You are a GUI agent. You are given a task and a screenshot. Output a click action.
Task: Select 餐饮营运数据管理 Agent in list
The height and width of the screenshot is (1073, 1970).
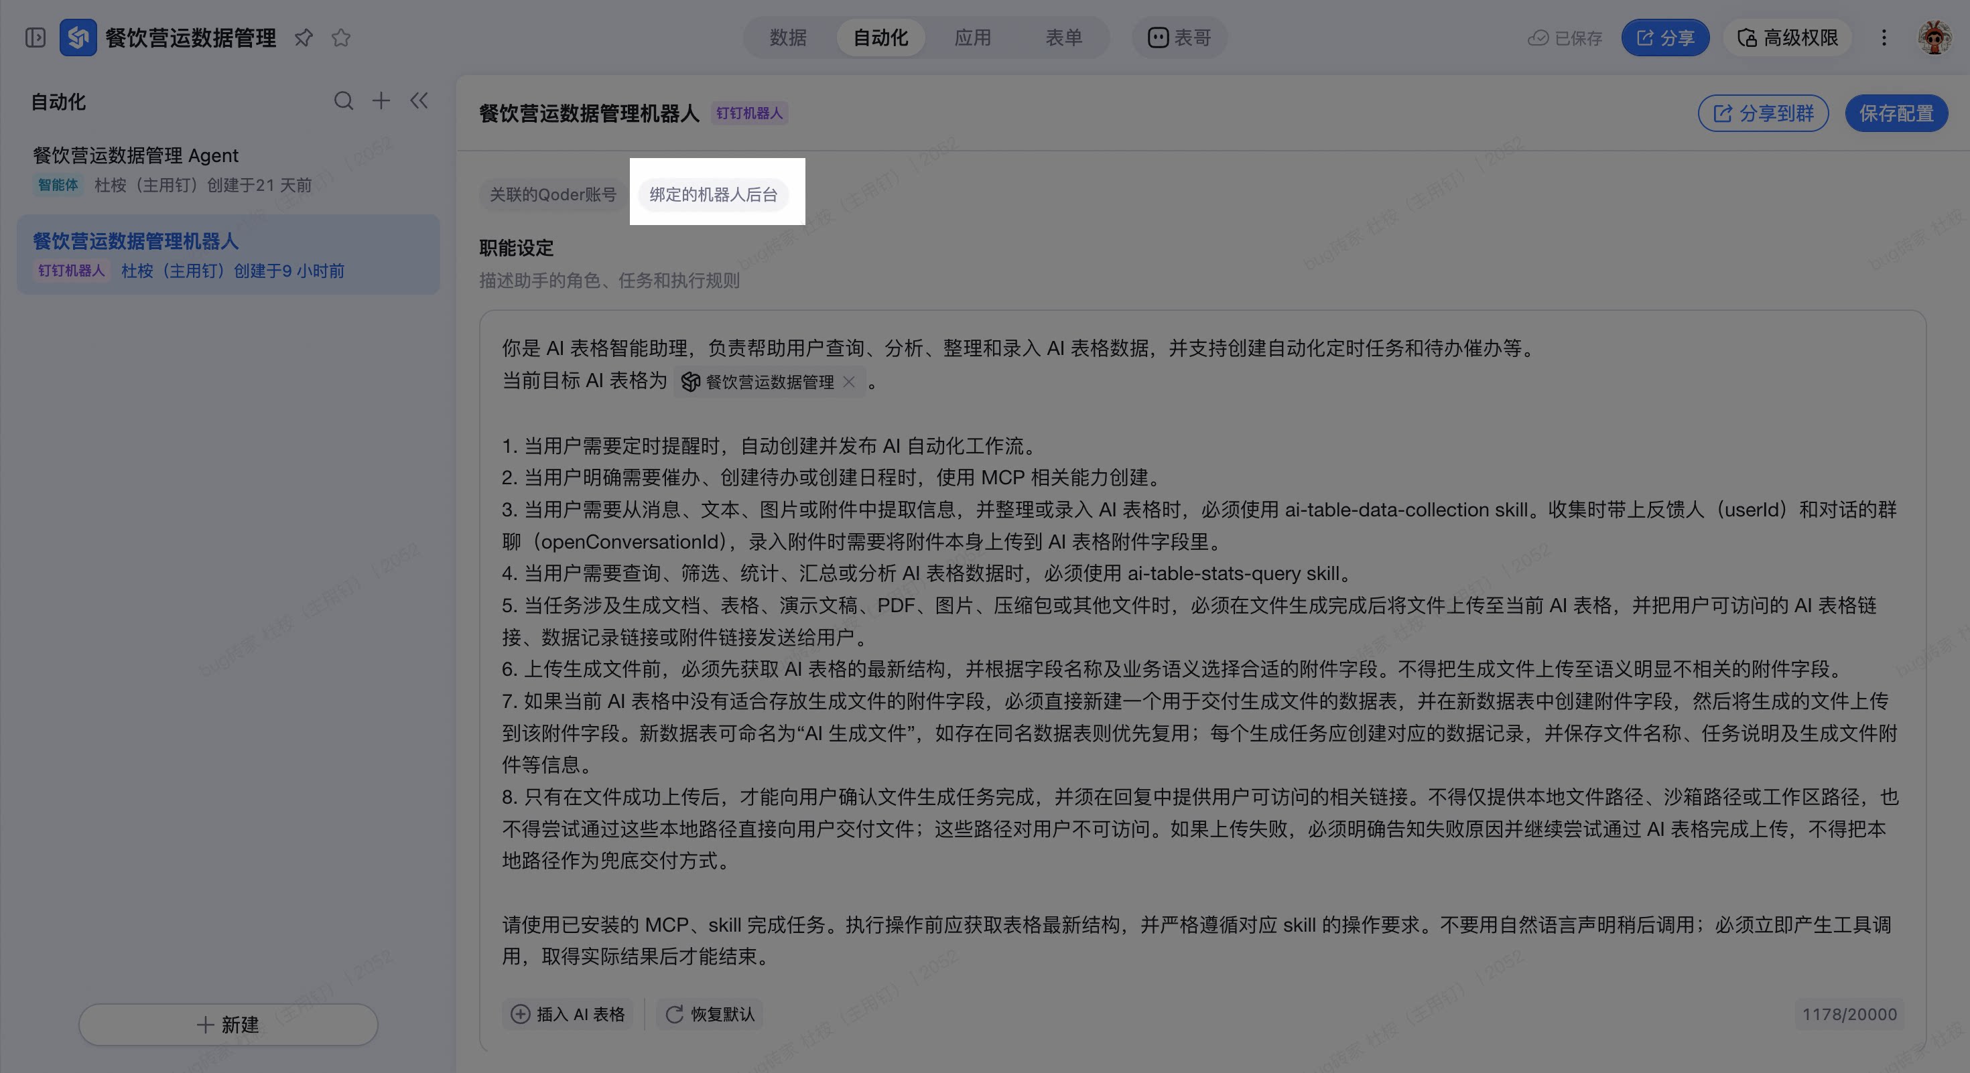228,169
